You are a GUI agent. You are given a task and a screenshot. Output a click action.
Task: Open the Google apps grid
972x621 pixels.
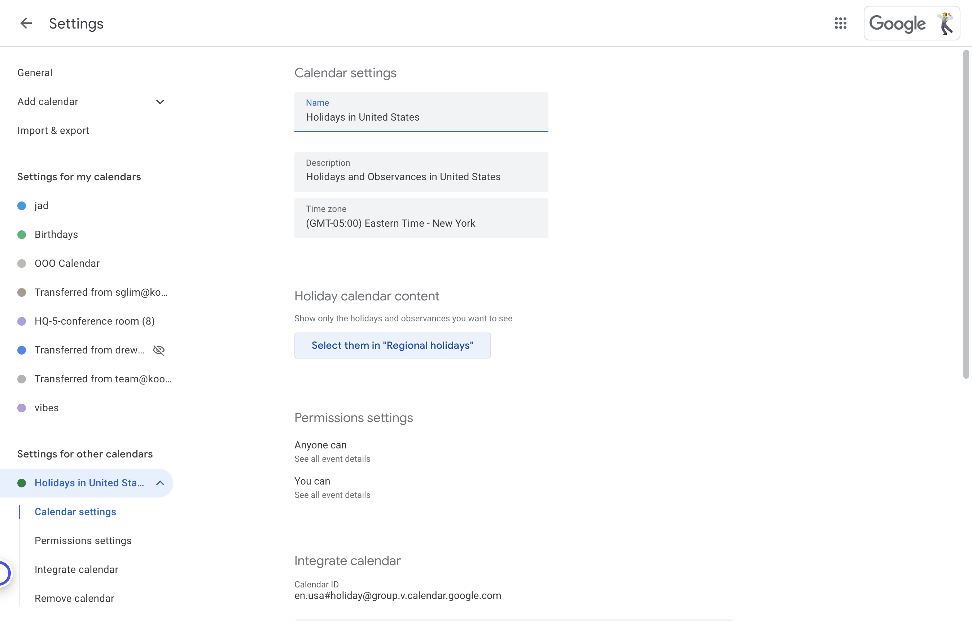pyautogui.click(x=840, y=23)
